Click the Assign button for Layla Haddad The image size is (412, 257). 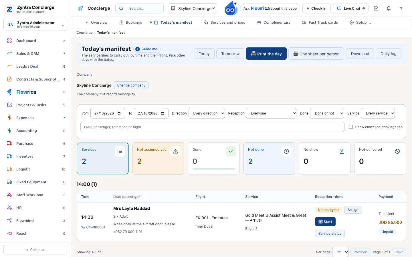[x=353, y=210]
